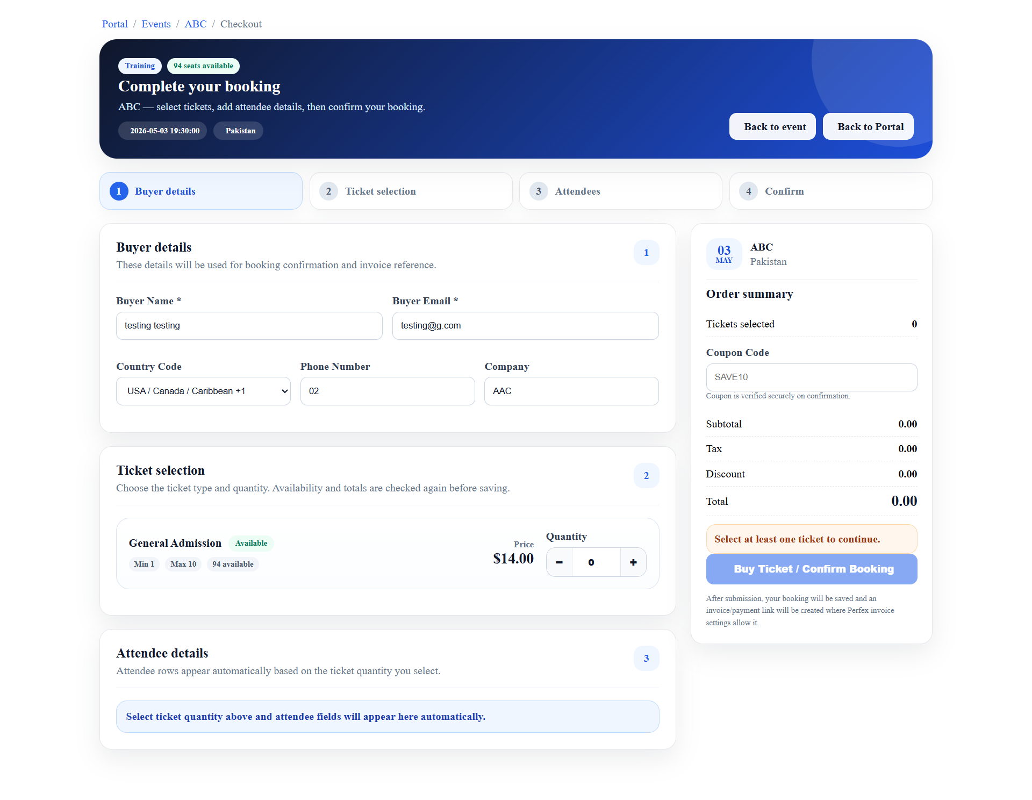Click the Buyer Name text field
Viewport: 1032px width, 800px height.
coord(249,326)
